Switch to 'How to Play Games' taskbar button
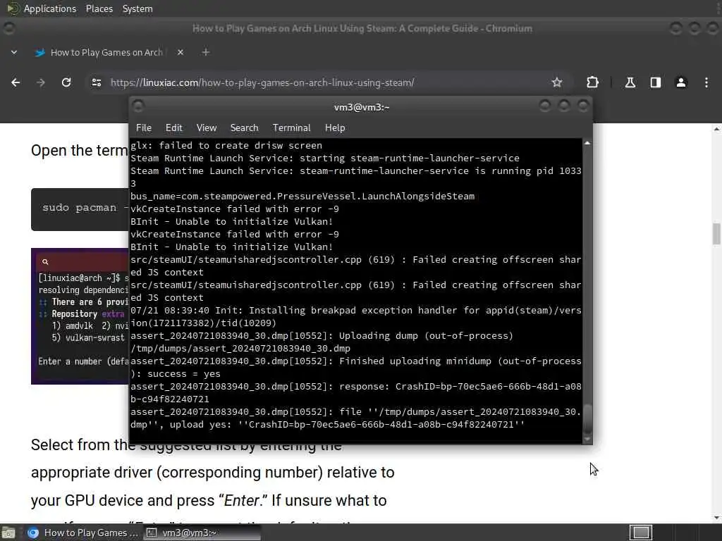Image resolution: width=722 pixels, height=541 pixels. click(82, 533)
